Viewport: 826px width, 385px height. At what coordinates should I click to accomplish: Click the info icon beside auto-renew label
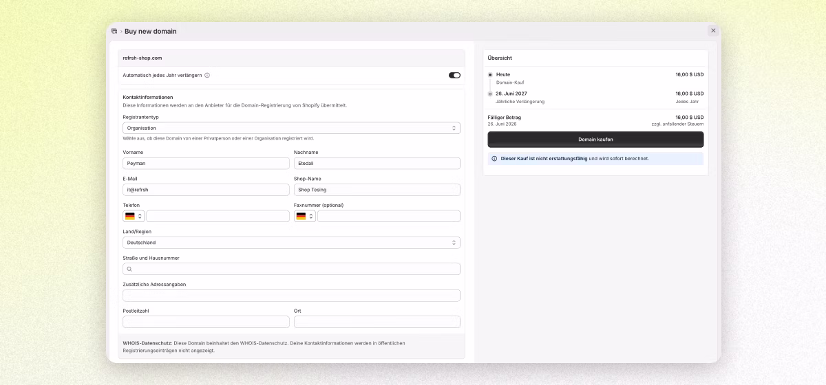coord(207,76)
